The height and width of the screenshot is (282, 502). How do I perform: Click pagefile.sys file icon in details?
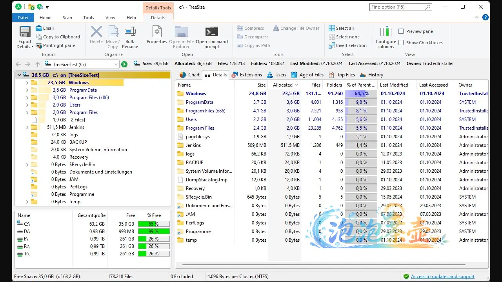click(x=180, y=137)
